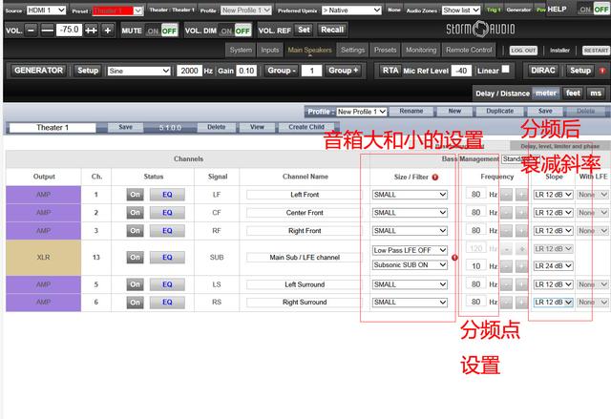The image size is (611, 419).
Task: Expand the Left Front size SMALL dropdown
Action: pyautogui.click(x=410, y=195)
